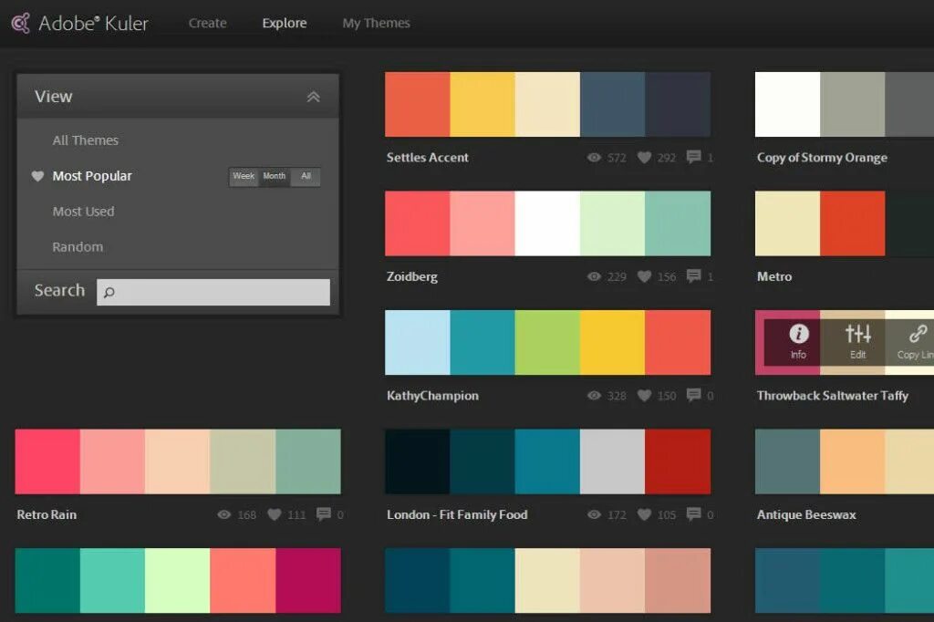Open the Settles Accent theme title
Screen dimensions: 934x622
[427, 157]
